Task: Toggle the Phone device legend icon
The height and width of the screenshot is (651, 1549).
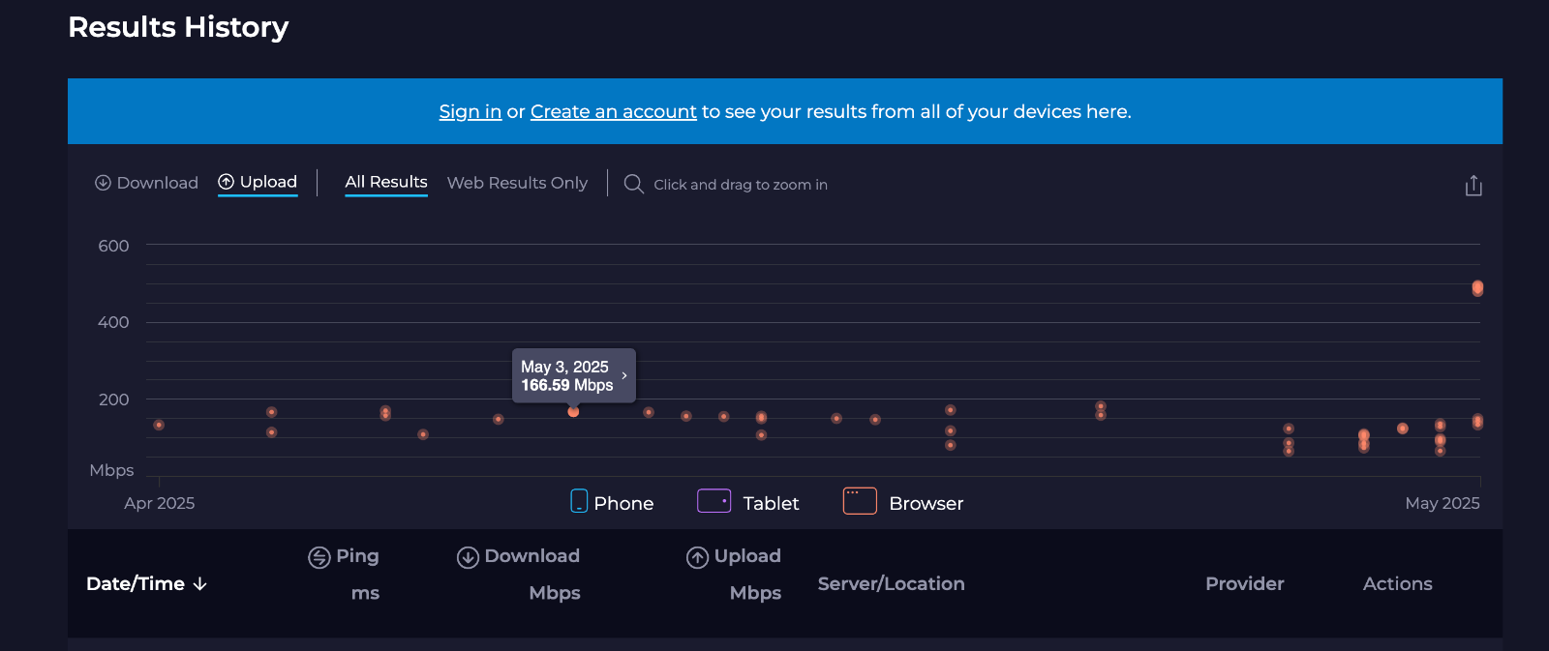Action: (x=579, y=501)
